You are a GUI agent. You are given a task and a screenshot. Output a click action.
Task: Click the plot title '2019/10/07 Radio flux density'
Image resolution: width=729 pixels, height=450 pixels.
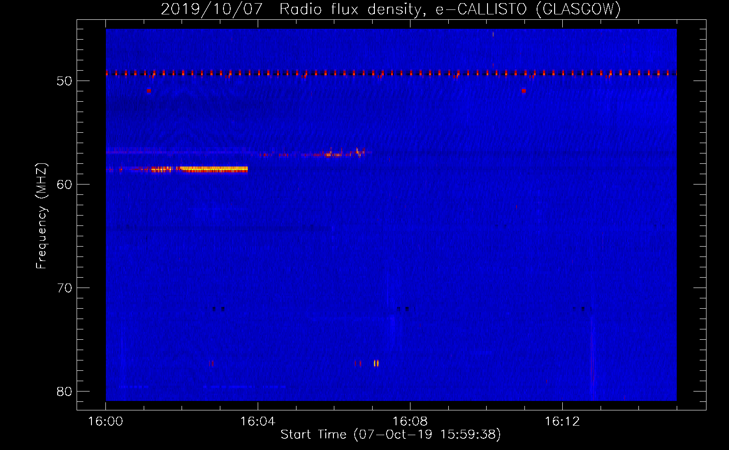click(x=292, y=9)
